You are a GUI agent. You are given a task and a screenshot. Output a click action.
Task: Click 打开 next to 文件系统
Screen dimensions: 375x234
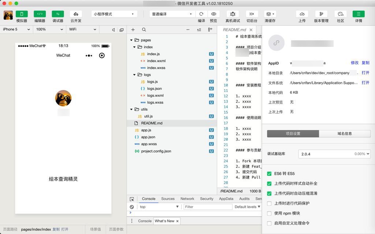click(365, 82)
